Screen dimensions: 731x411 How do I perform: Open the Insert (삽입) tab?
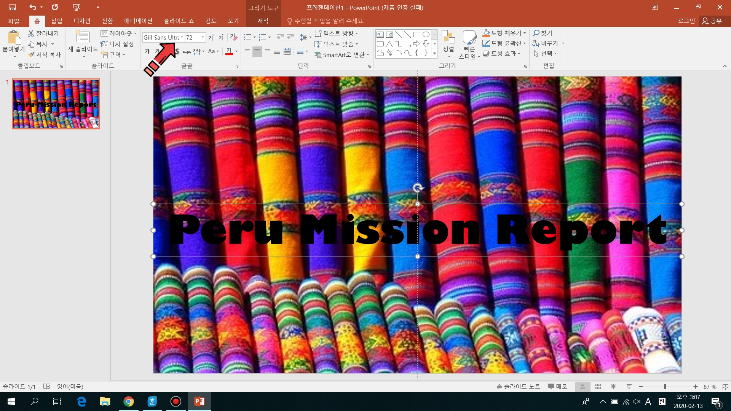pos(56,21)
